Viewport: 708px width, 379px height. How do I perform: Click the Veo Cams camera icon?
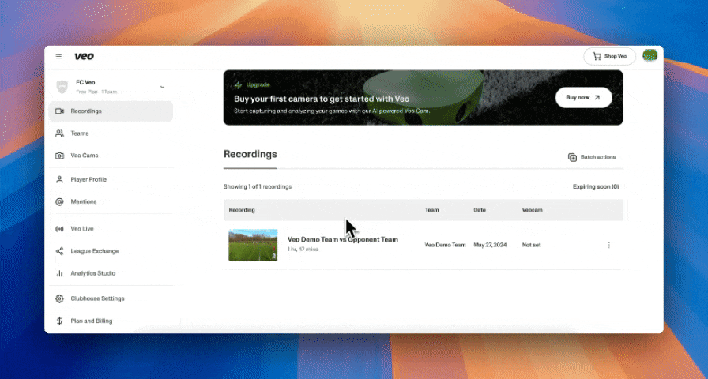click(x=59, y=156)
